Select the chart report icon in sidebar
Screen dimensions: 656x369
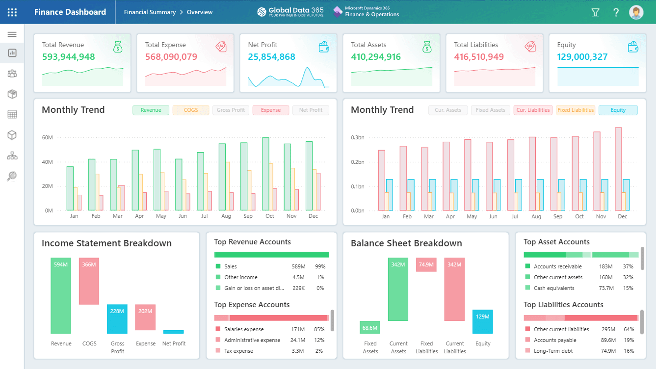[x=12, y=53]
